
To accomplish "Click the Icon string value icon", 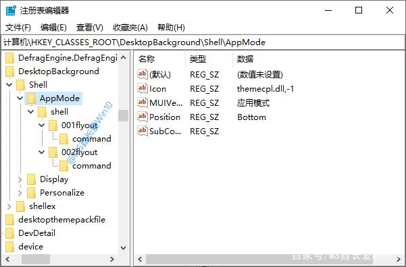I will (142, 88).
